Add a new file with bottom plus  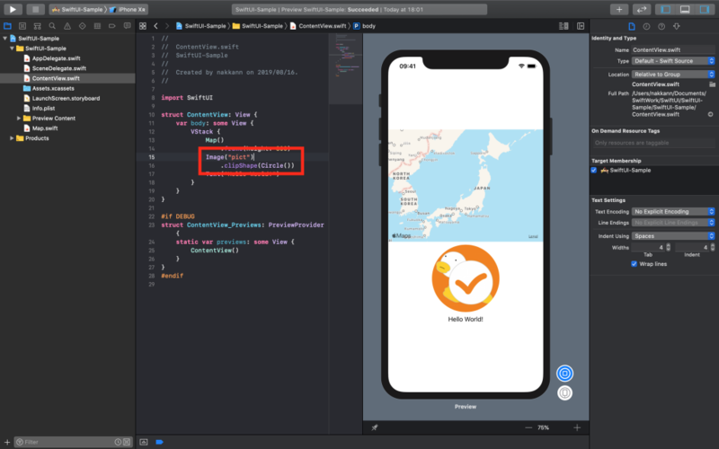[7, 442]
